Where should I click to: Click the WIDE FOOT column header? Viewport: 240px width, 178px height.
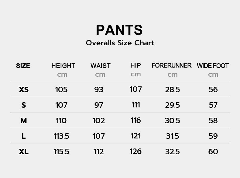pyautogui.click(x=213, y=66)
